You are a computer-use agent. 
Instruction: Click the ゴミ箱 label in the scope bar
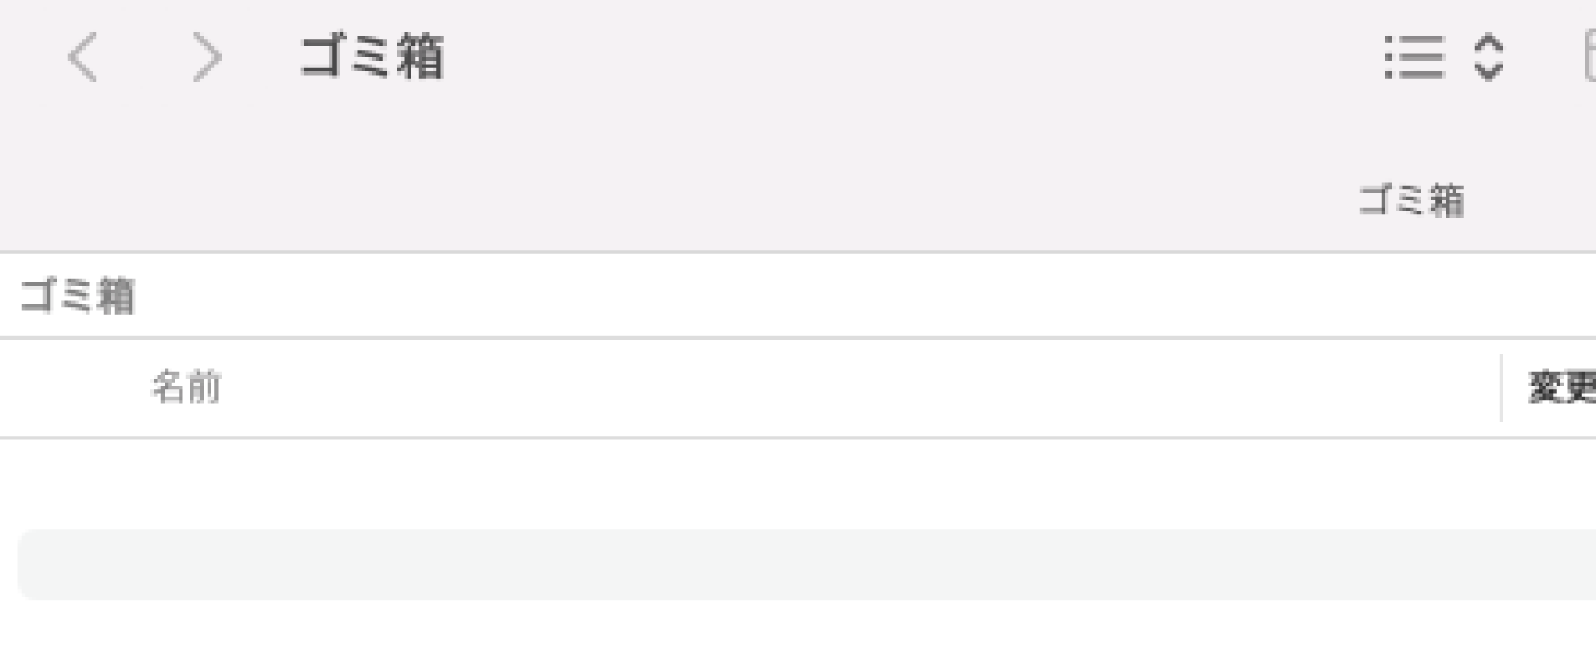point(76,296)
